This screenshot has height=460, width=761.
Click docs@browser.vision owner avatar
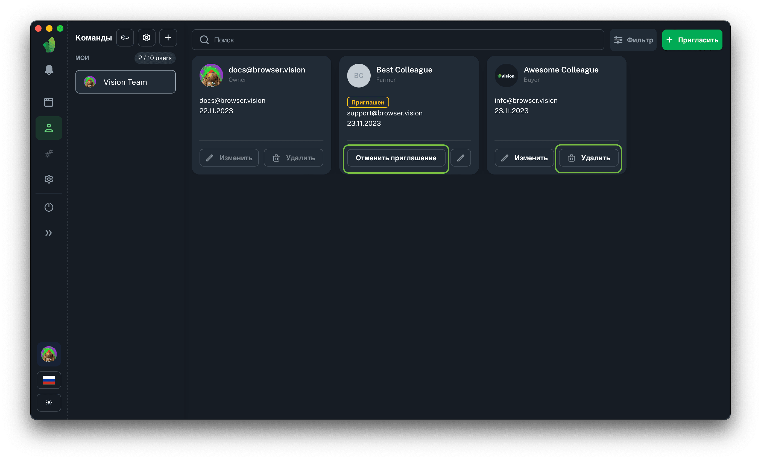click(x=211, y=76)
